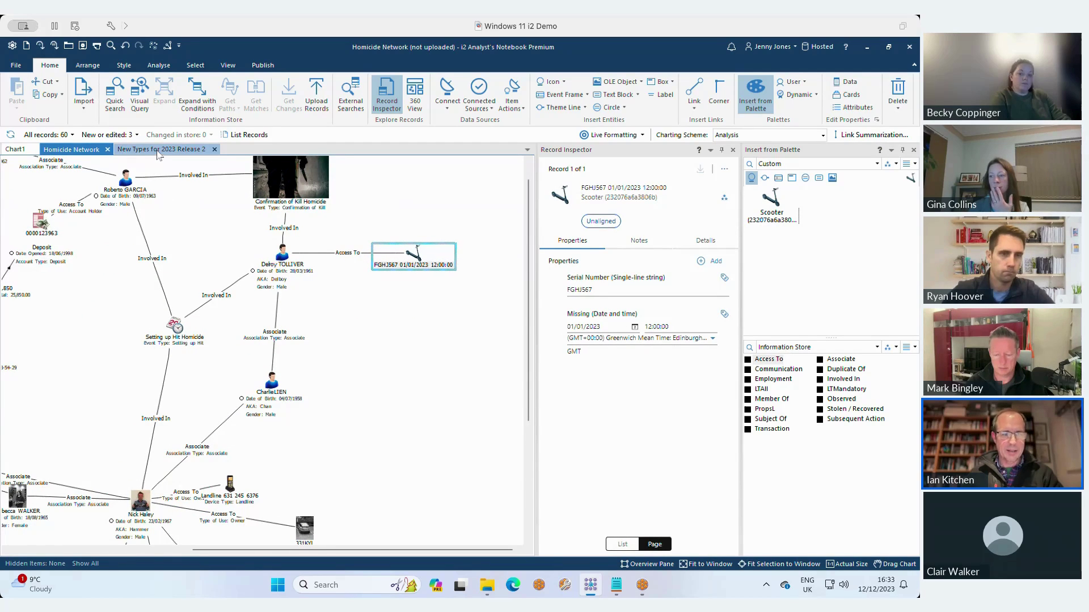The image size is (1089, 612).
Task: Open the Jenny Jones user menu
Action: click(771, 47)
